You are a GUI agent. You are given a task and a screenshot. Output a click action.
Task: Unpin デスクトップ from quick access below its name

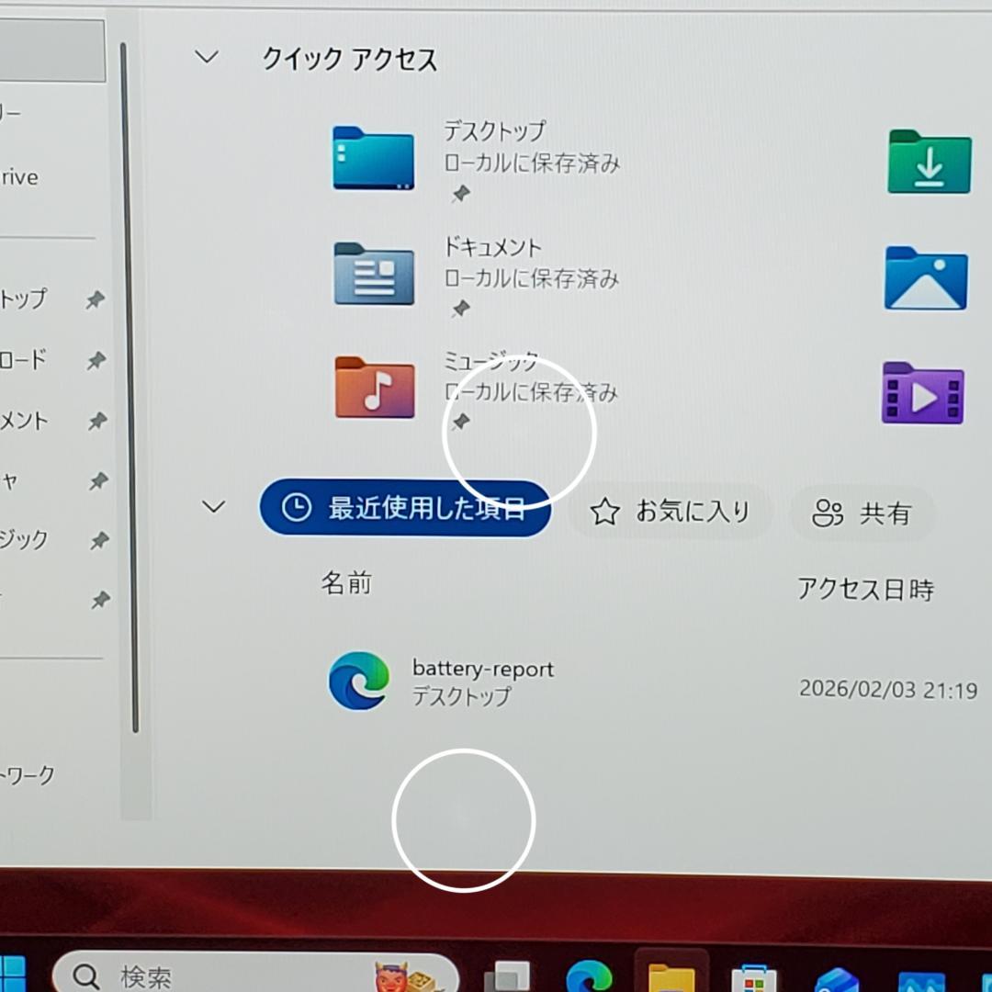click(x=461, y=193)
